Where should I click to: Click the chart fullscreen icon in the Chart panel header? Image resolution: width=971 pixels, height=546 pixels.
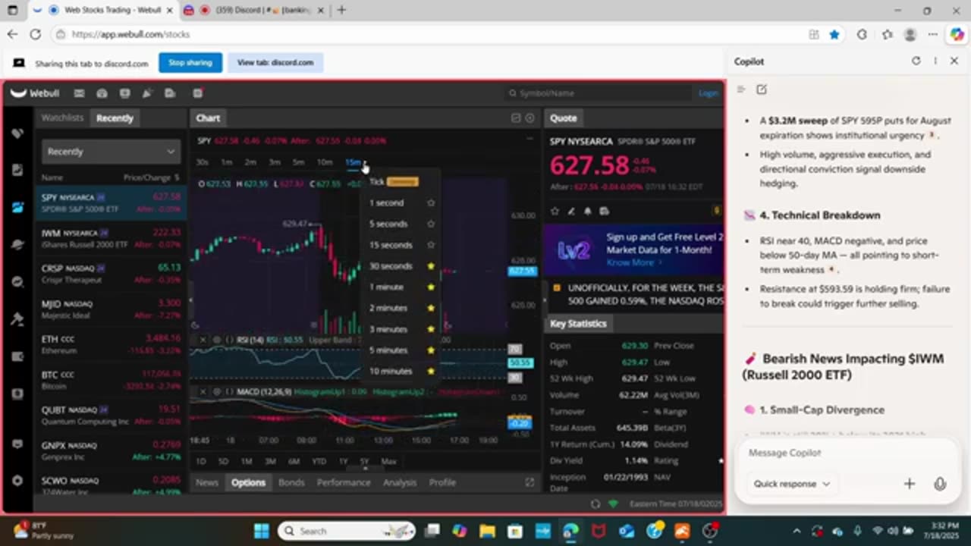[516, 118]
